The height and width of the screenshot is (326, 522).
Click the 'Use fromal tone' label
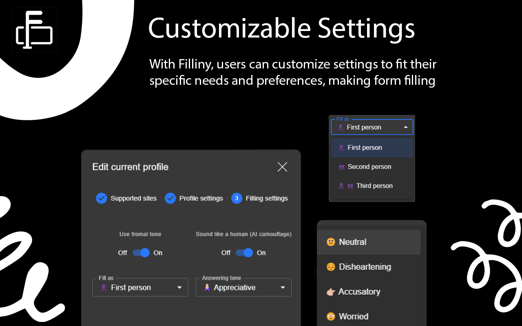click(x=140, y=234)
